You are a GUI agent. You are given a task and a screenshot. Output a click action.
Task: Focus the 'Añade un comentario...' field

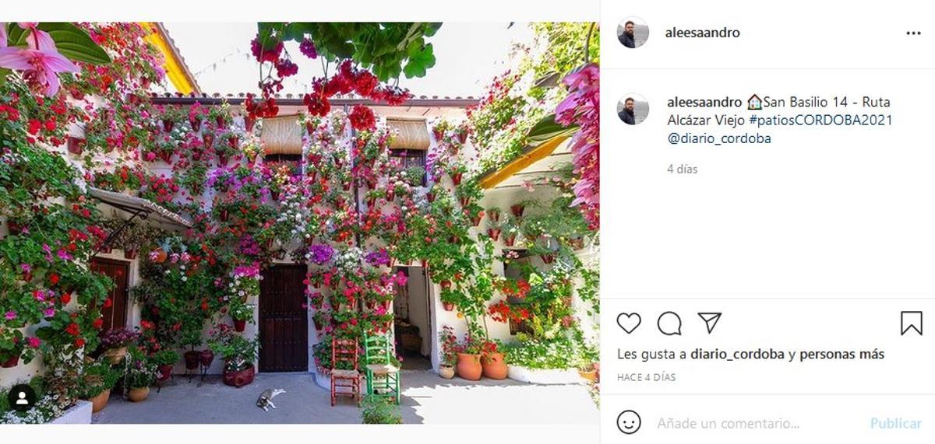click(729, 424)
